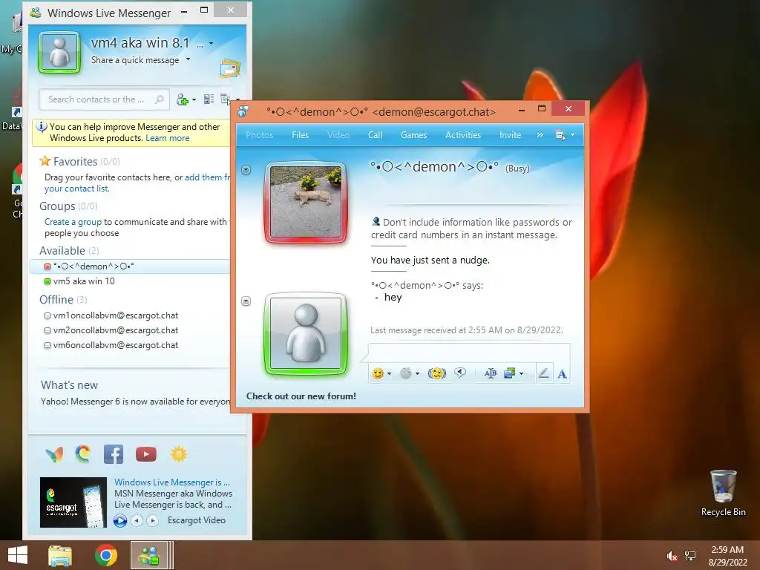Open the Facebook icon tab
This screenshot has width=760, height=570.
(x=114, y=454)
